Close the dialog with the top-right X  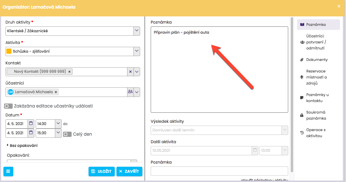point(339,6)
